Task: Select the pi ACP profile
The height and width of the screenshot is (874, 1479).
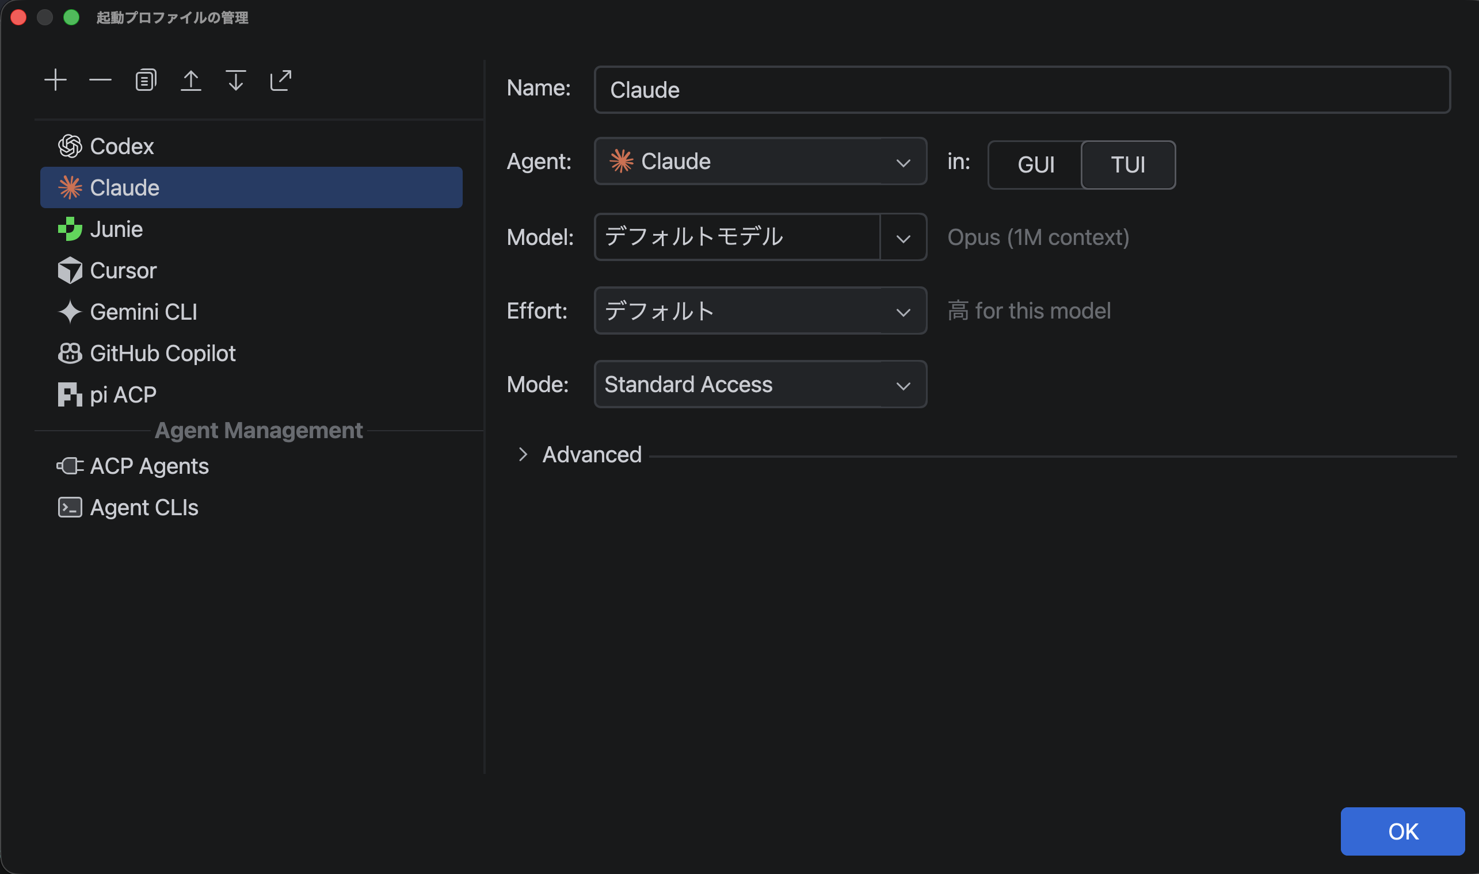Action: pos(251,394)
